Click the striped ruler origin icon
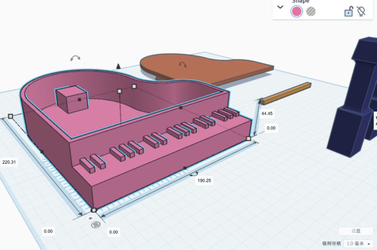Screen dimensions: 377x250 [96, 225]
